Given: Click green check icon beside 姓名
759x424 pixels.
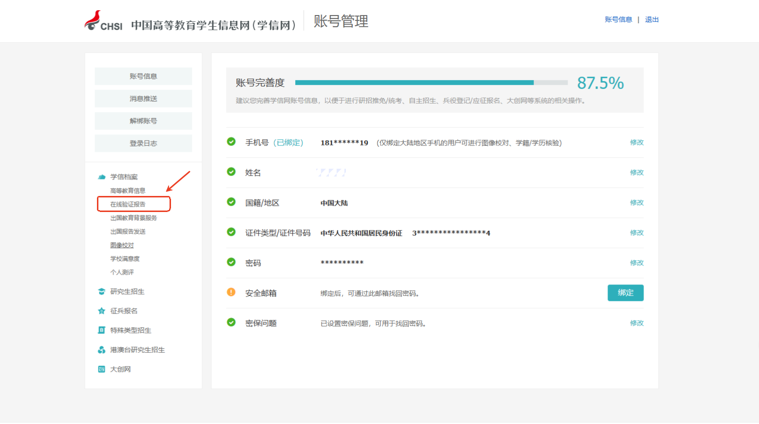Looking at the screenshot, I should 231,172.
